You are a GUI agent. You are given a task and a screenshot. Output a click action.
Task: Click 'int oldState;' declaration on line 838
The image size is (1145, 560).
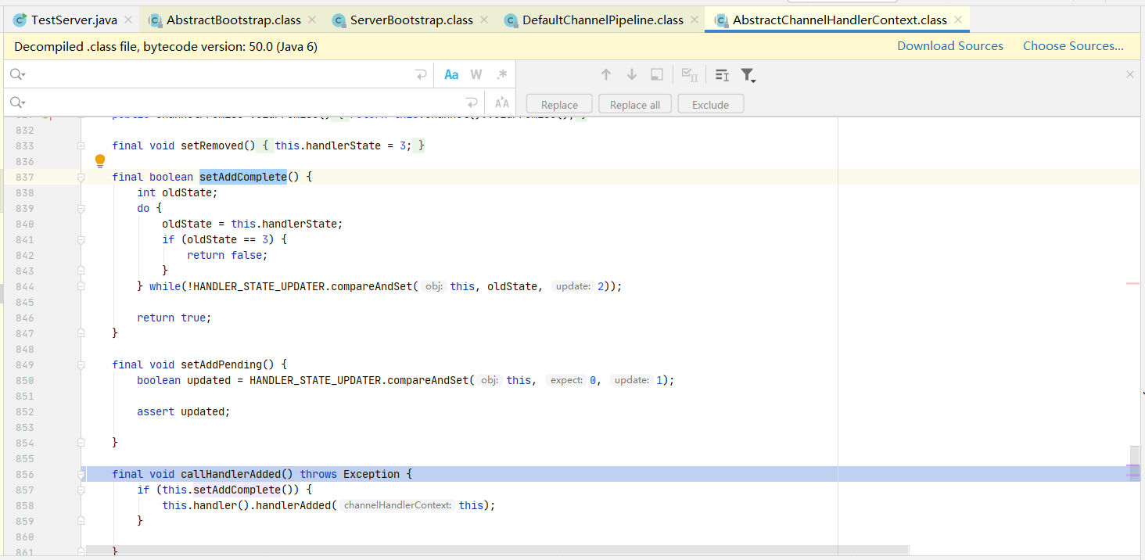click(x=178, y=192)
